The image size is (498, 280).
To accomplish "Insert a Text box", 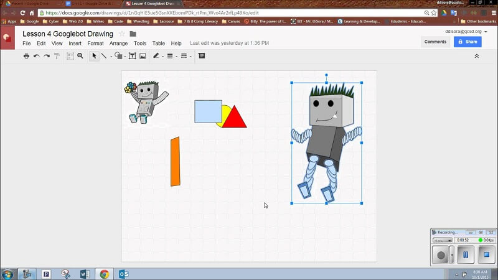I will [132, 56].
